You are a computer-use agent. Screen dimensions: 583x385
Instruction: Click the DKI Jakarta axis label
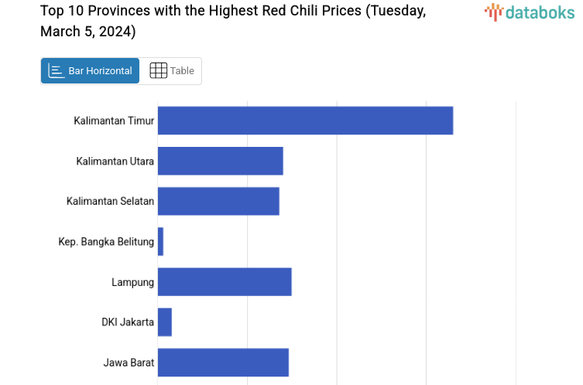[128, 322]
